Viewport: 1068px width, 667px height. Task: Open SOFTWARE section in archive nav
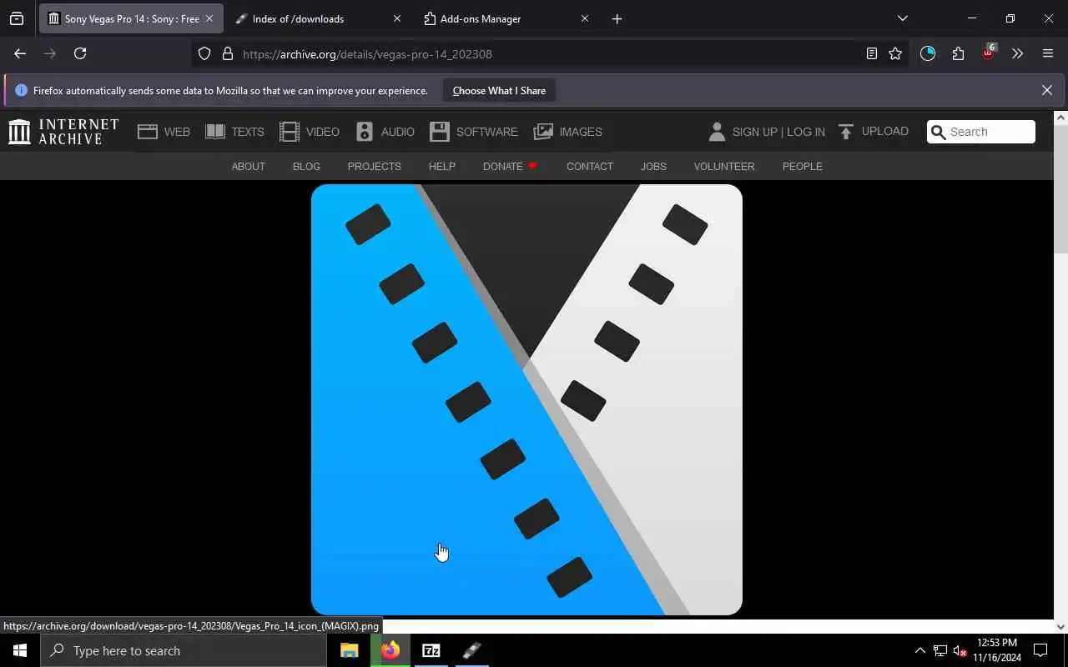[473, 132]
